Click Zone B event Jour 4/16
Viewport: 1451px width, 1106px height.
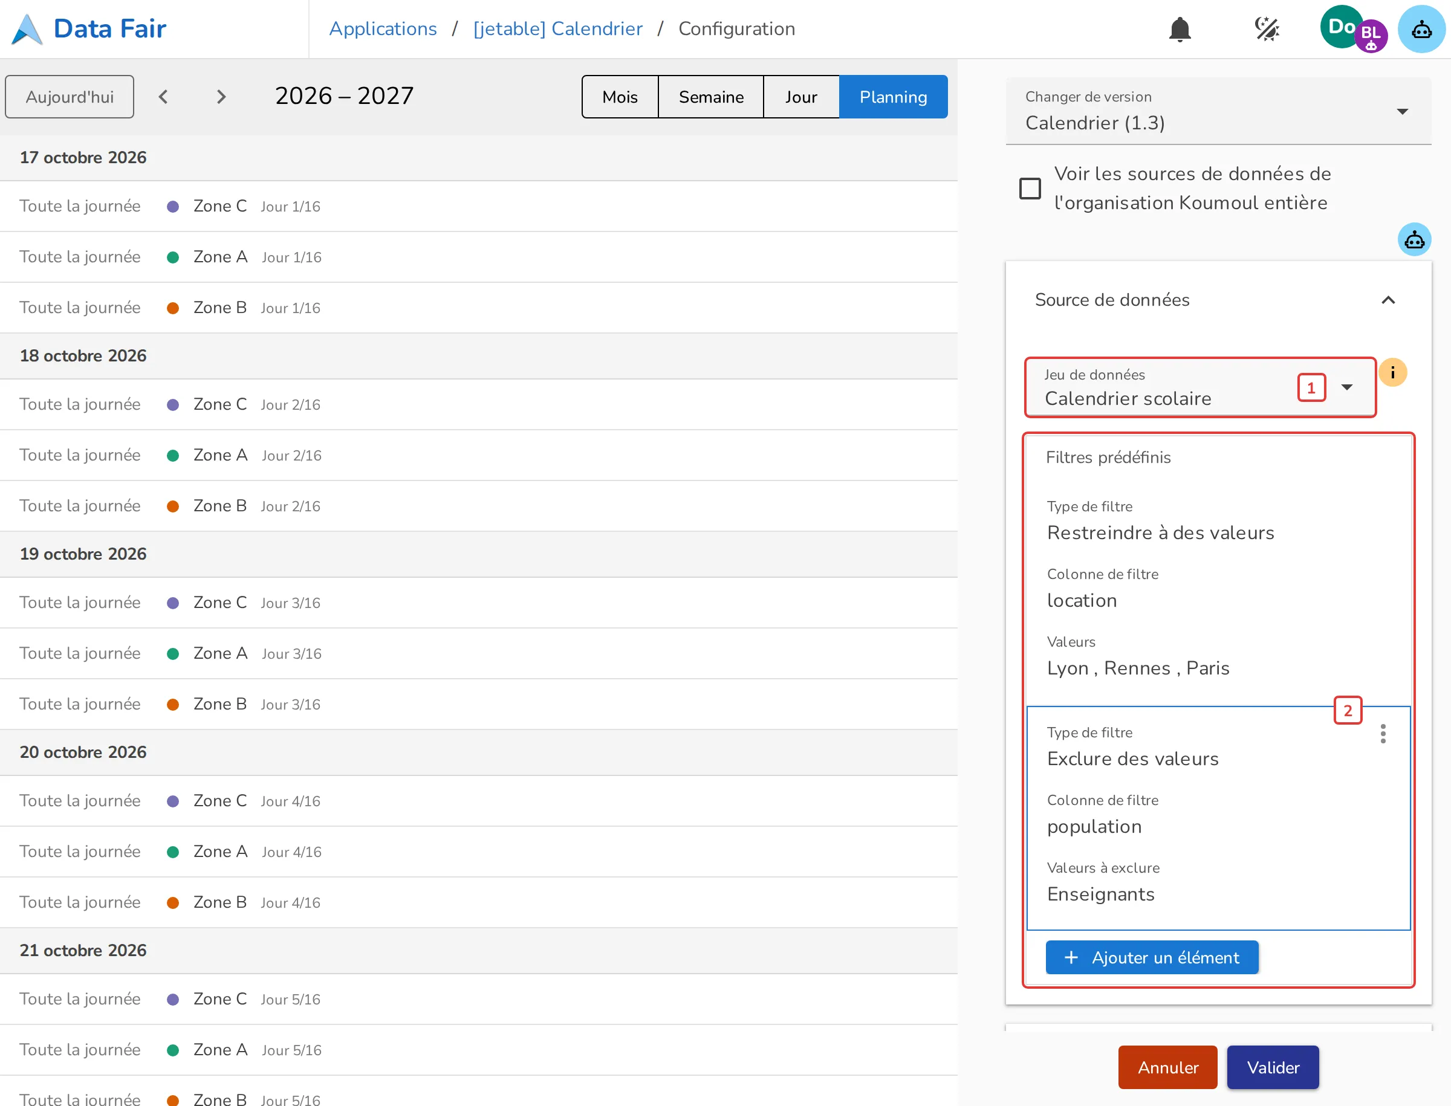pyautogui.click(x=479, y=902)
